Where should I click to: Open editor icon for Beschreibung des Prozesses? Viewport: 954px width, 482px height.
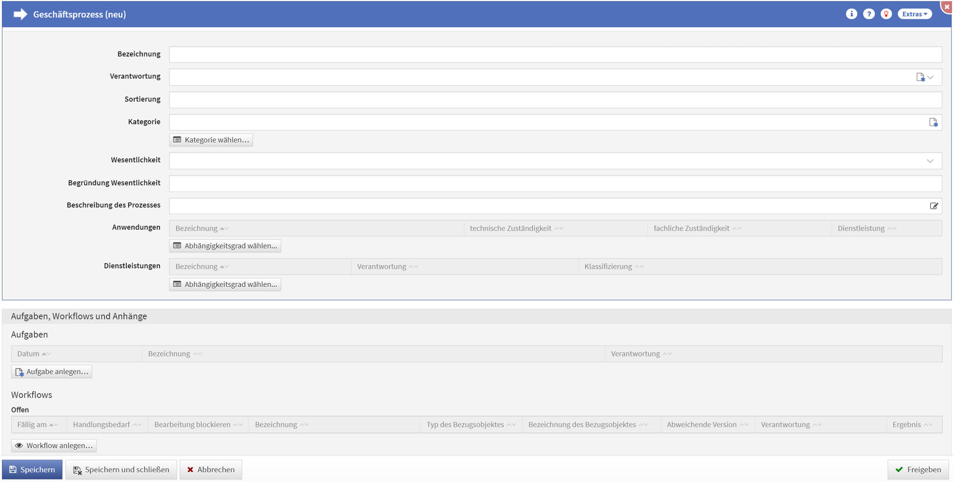pyautogui.click(x=934, y=206)
